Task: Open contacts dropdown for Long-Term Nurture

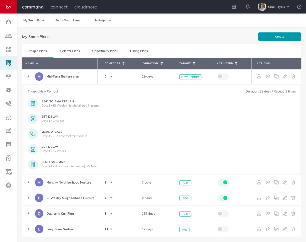Action: tap(111, 229)
